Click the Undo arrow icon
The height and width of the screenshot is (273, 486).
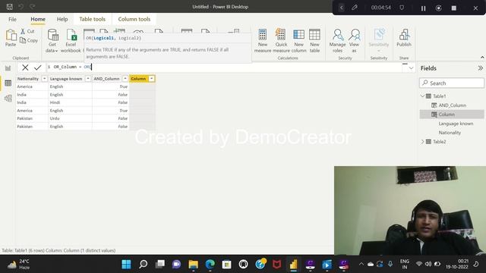21,7
